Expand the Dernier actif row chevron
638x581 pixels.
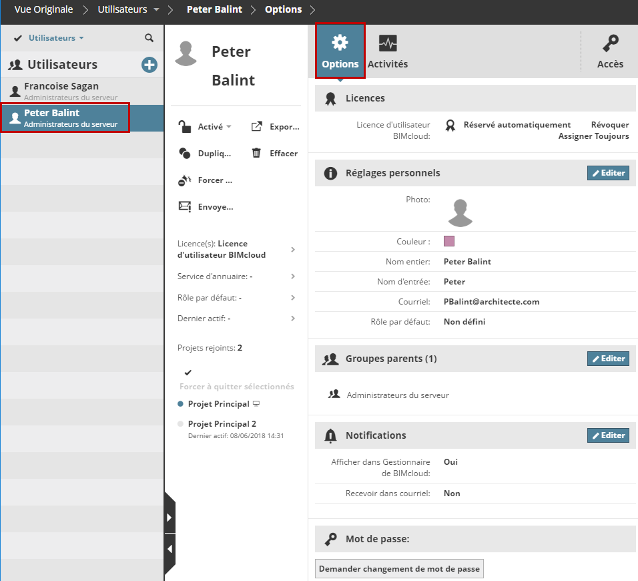[x=293, y=319]
